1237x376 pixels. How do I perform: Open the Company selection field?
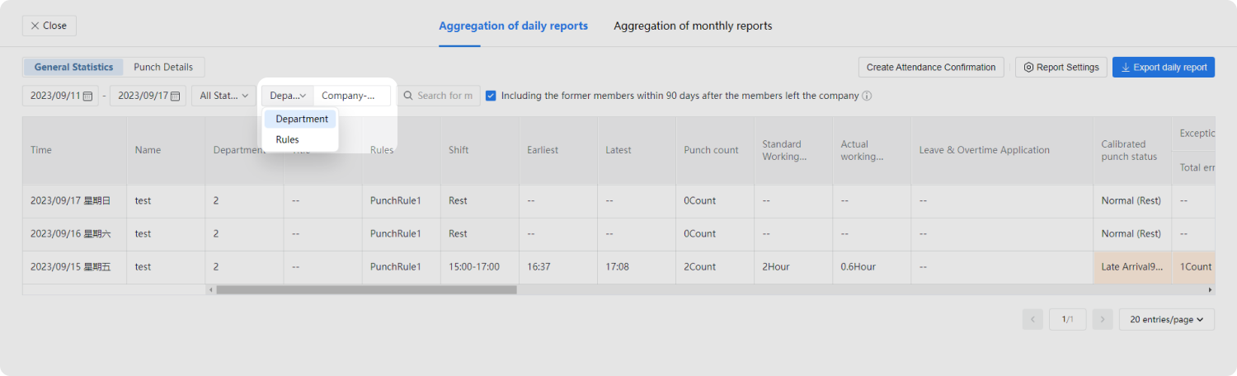[352, 96]
